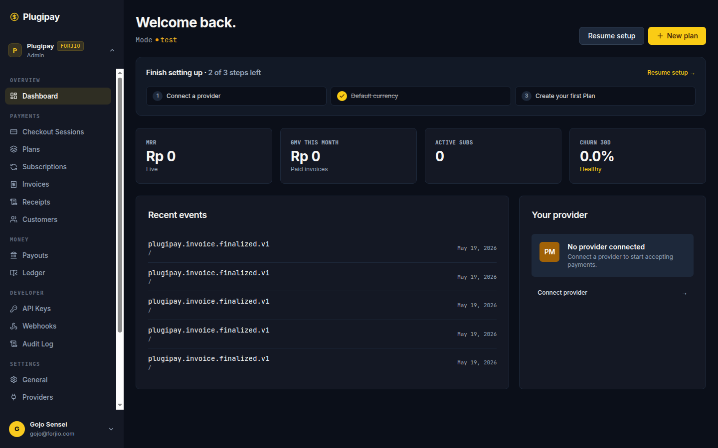Click the General settings gear icon

(x=13, y=380)
